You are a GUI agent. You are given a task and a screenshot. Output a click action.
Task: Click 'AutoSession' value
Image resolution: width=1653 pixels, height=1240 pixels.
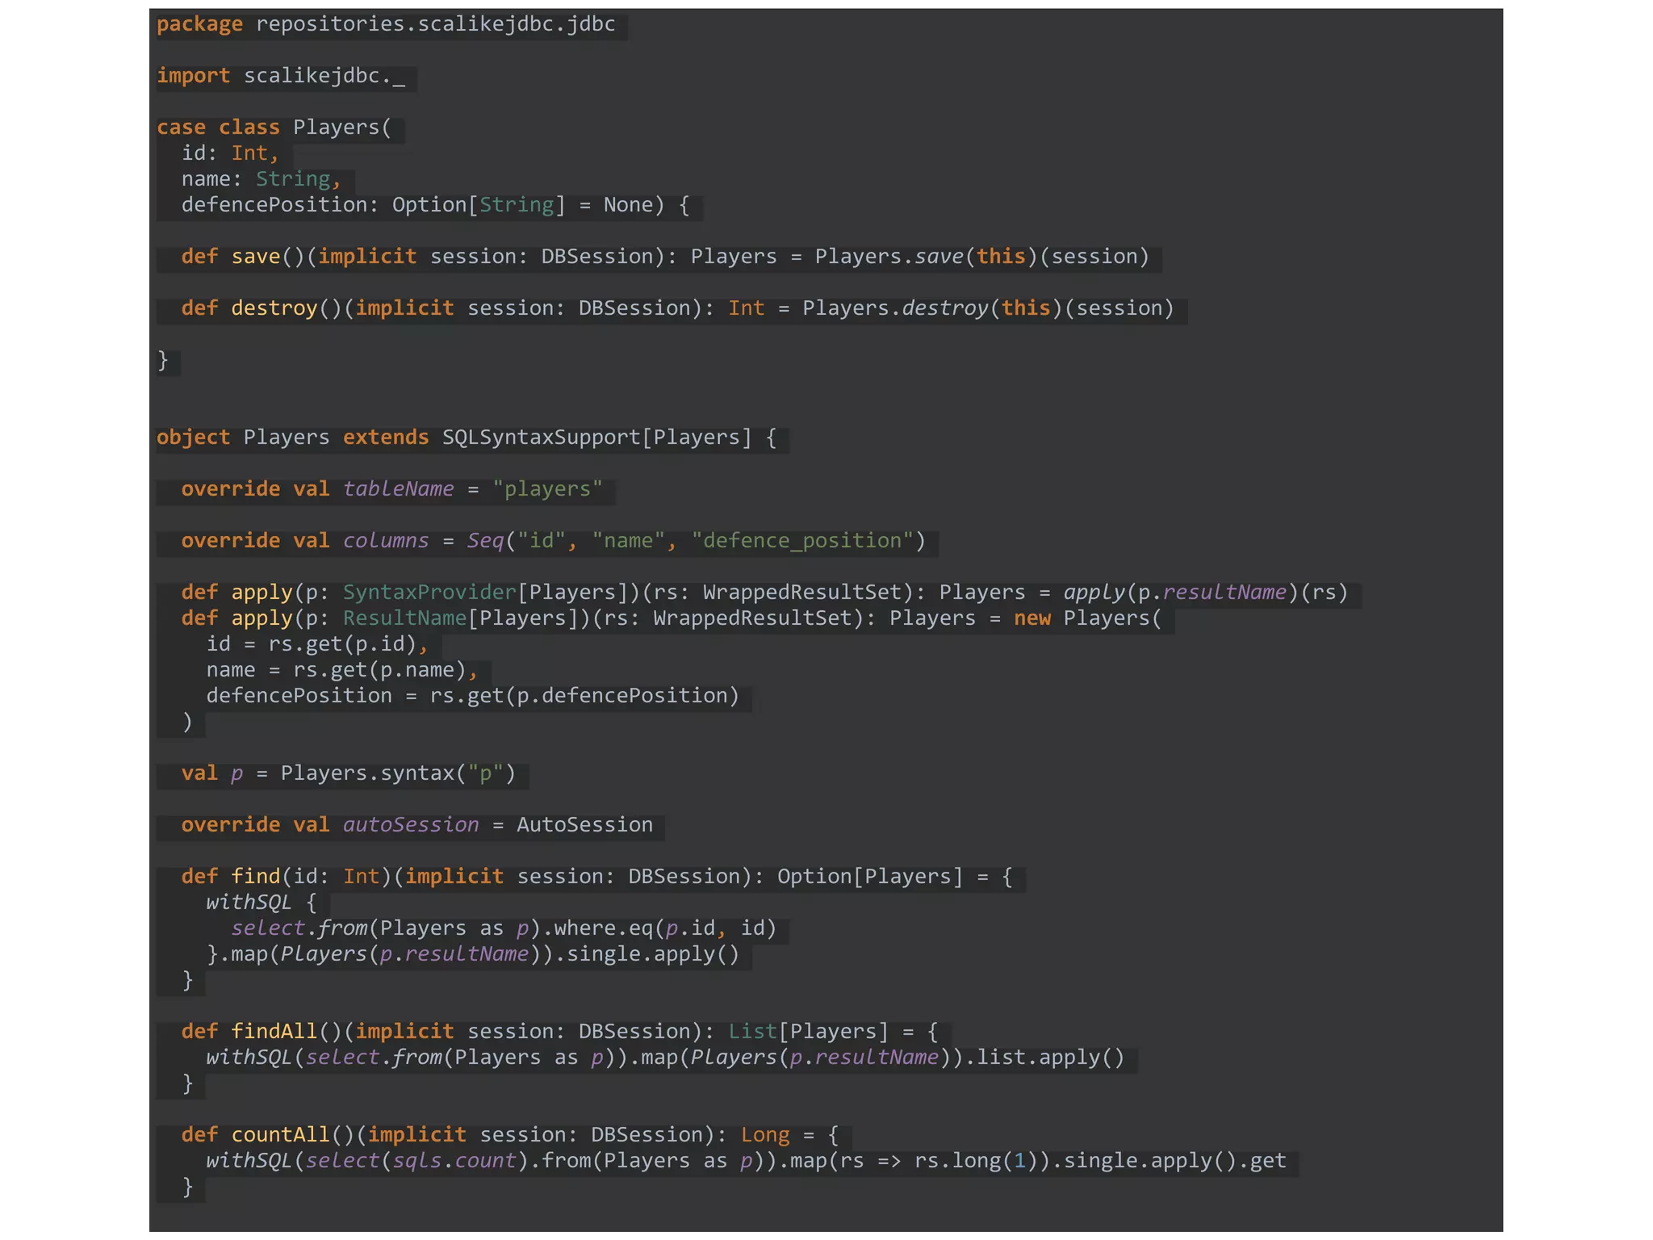585,825
